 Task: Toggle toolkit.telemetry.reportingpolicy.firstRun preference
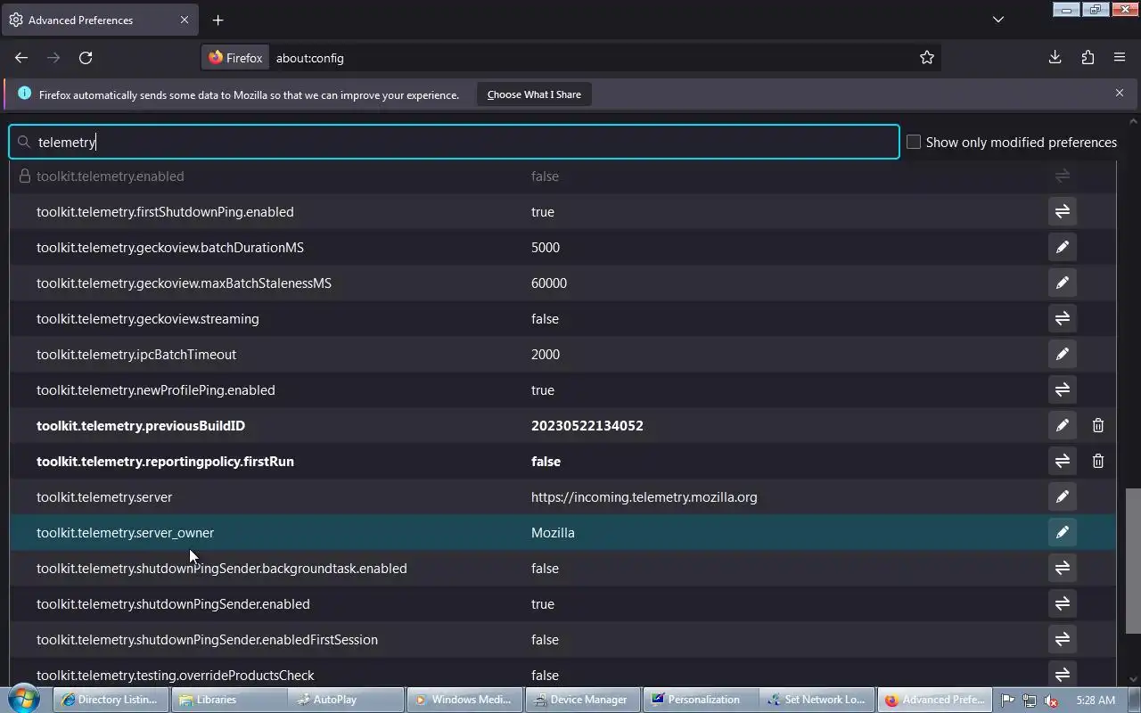coord(1062,461)
